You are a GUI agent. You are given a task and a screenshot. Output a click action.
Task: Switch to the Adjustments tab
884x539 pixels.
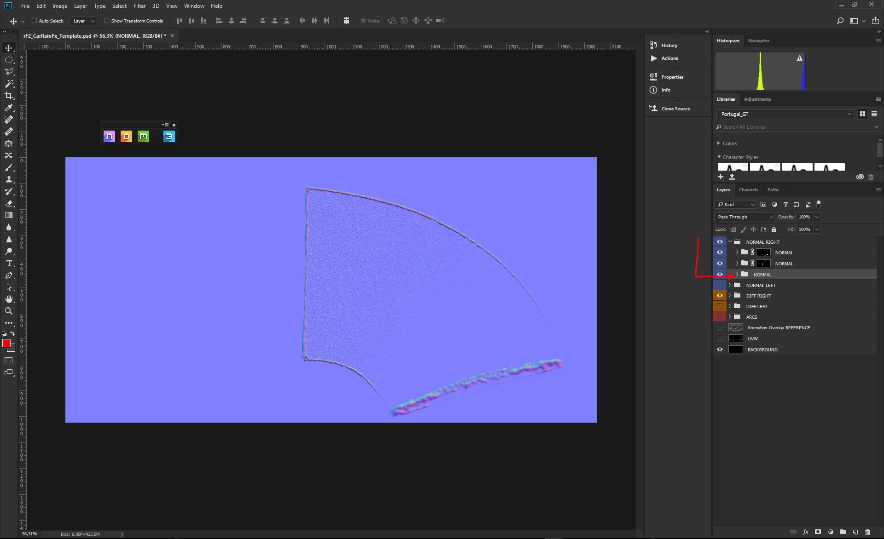click(757, 99)
